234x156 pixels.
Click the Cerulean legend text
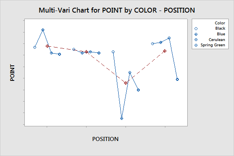coord(217,40)
